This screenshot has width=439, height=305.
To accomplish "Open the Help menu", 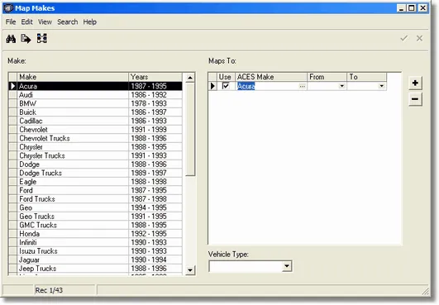I will click(89, 21).
